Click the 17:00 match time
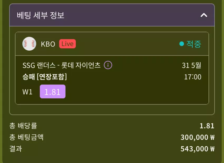The width and height of the screenshot is (224, 163). point(193,77)
